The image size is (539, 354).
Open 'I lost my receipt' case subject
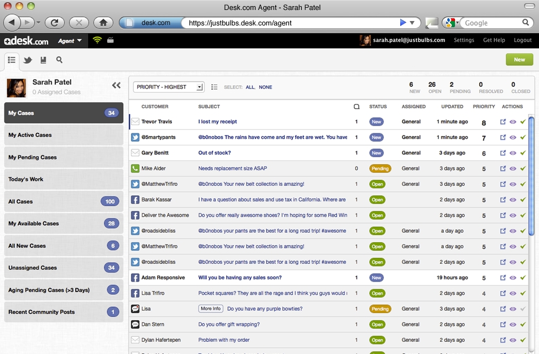pyautogui.click(x=217, y=122)
